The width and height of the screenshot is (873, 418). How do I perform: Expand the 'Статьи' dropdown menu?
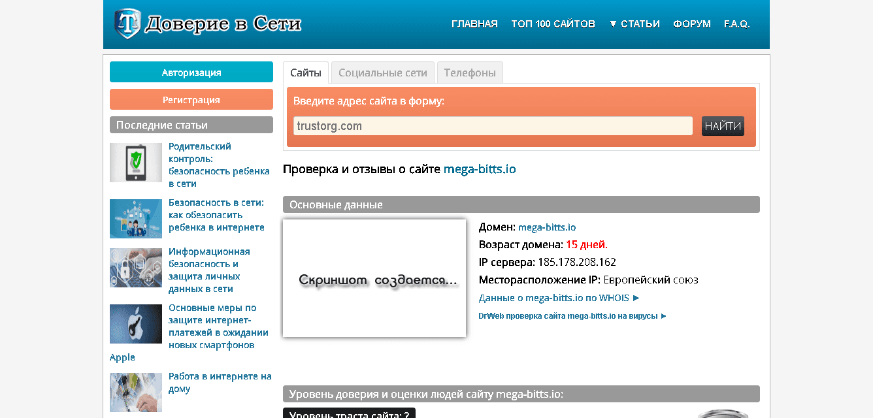pos(634,24)
